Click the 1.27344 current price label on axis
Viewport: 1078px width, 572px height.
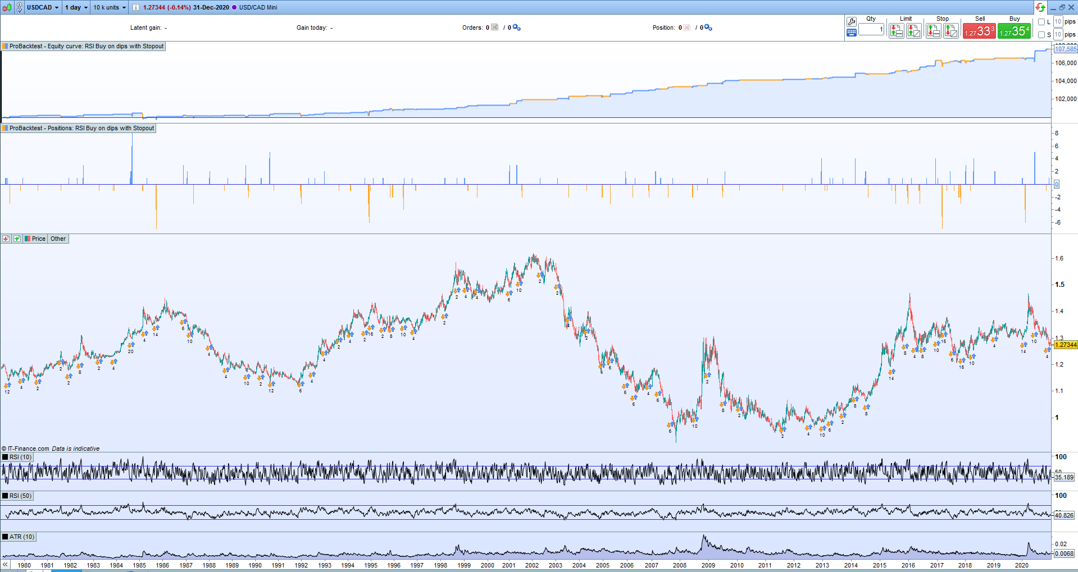[1066, 345]
